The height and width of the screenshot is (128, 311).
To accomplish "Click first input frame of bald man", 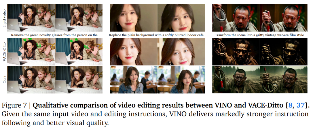I will [x=236, y=18].
